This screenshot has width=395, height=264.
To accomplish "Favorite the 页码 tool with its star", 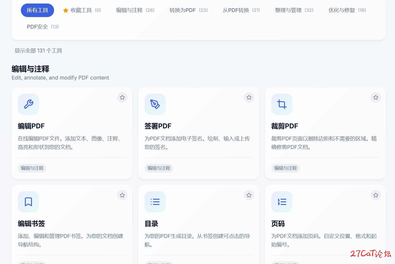I will tap(376, 195).
